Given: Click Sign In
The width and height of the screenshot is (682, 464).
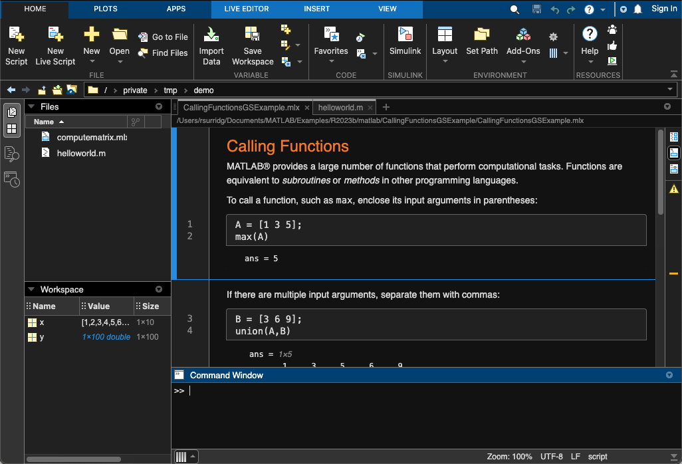Looking at the screenshot, I should (x=664, y=9).
